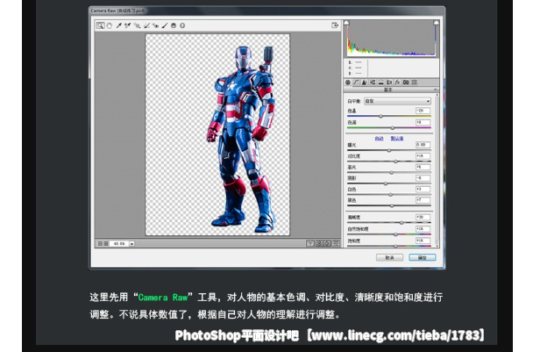This screenshot has width=533, height=352.
Task: Open the Basic panel tab
Action: [348, 83]
